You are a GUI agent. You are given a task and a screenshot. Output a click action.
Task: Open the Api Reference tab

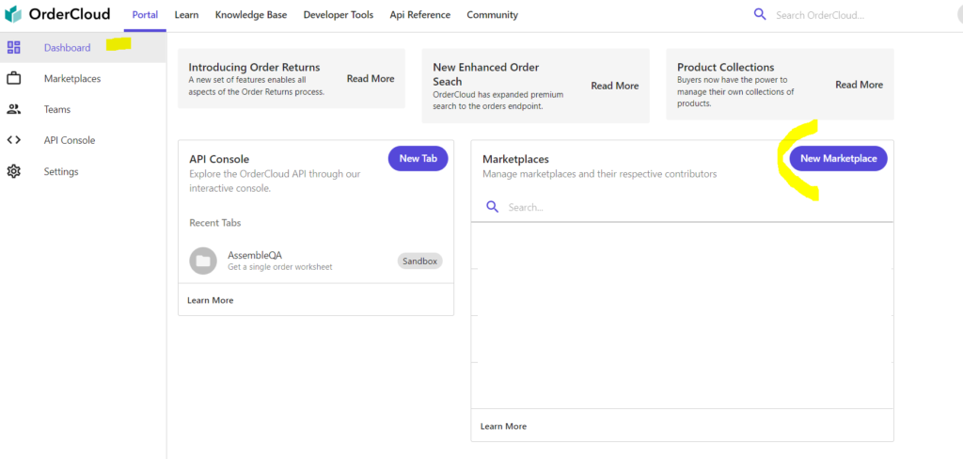420,15
